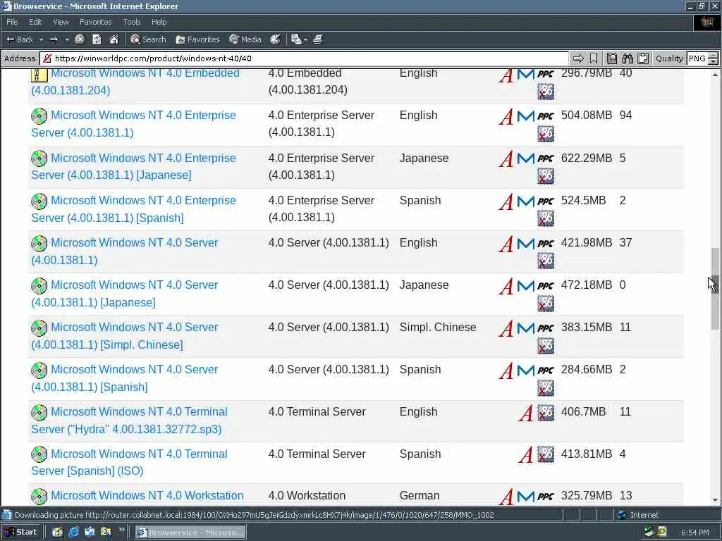Click the scrollbar up arrow
This screenshot has height=541, width=722.
click(715, 75)
